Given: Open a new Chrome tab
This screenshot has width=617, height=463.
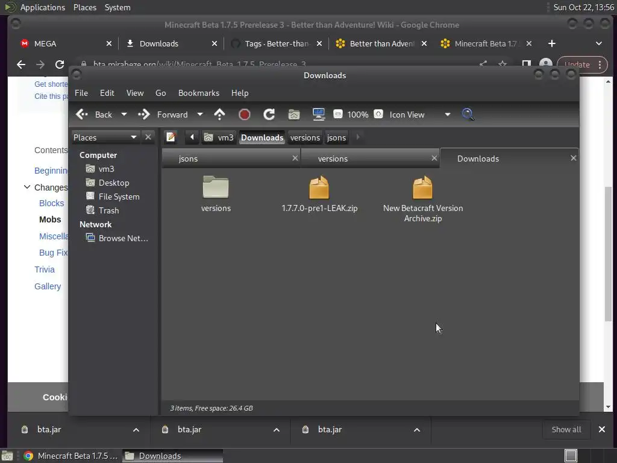Looking at the screenshot, I should pos(552,43).
